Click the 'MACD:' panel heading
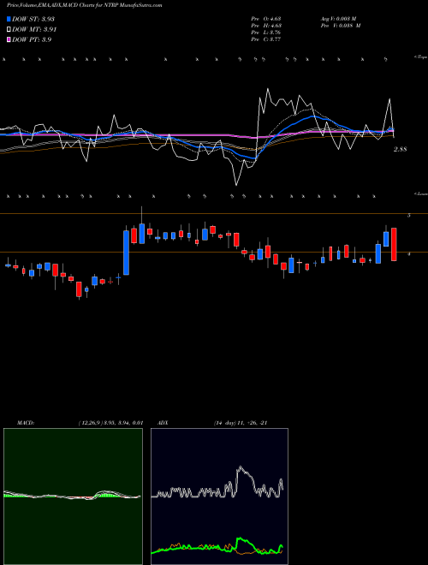The width and height of the screenshot is (428, 565). [26, 423]
